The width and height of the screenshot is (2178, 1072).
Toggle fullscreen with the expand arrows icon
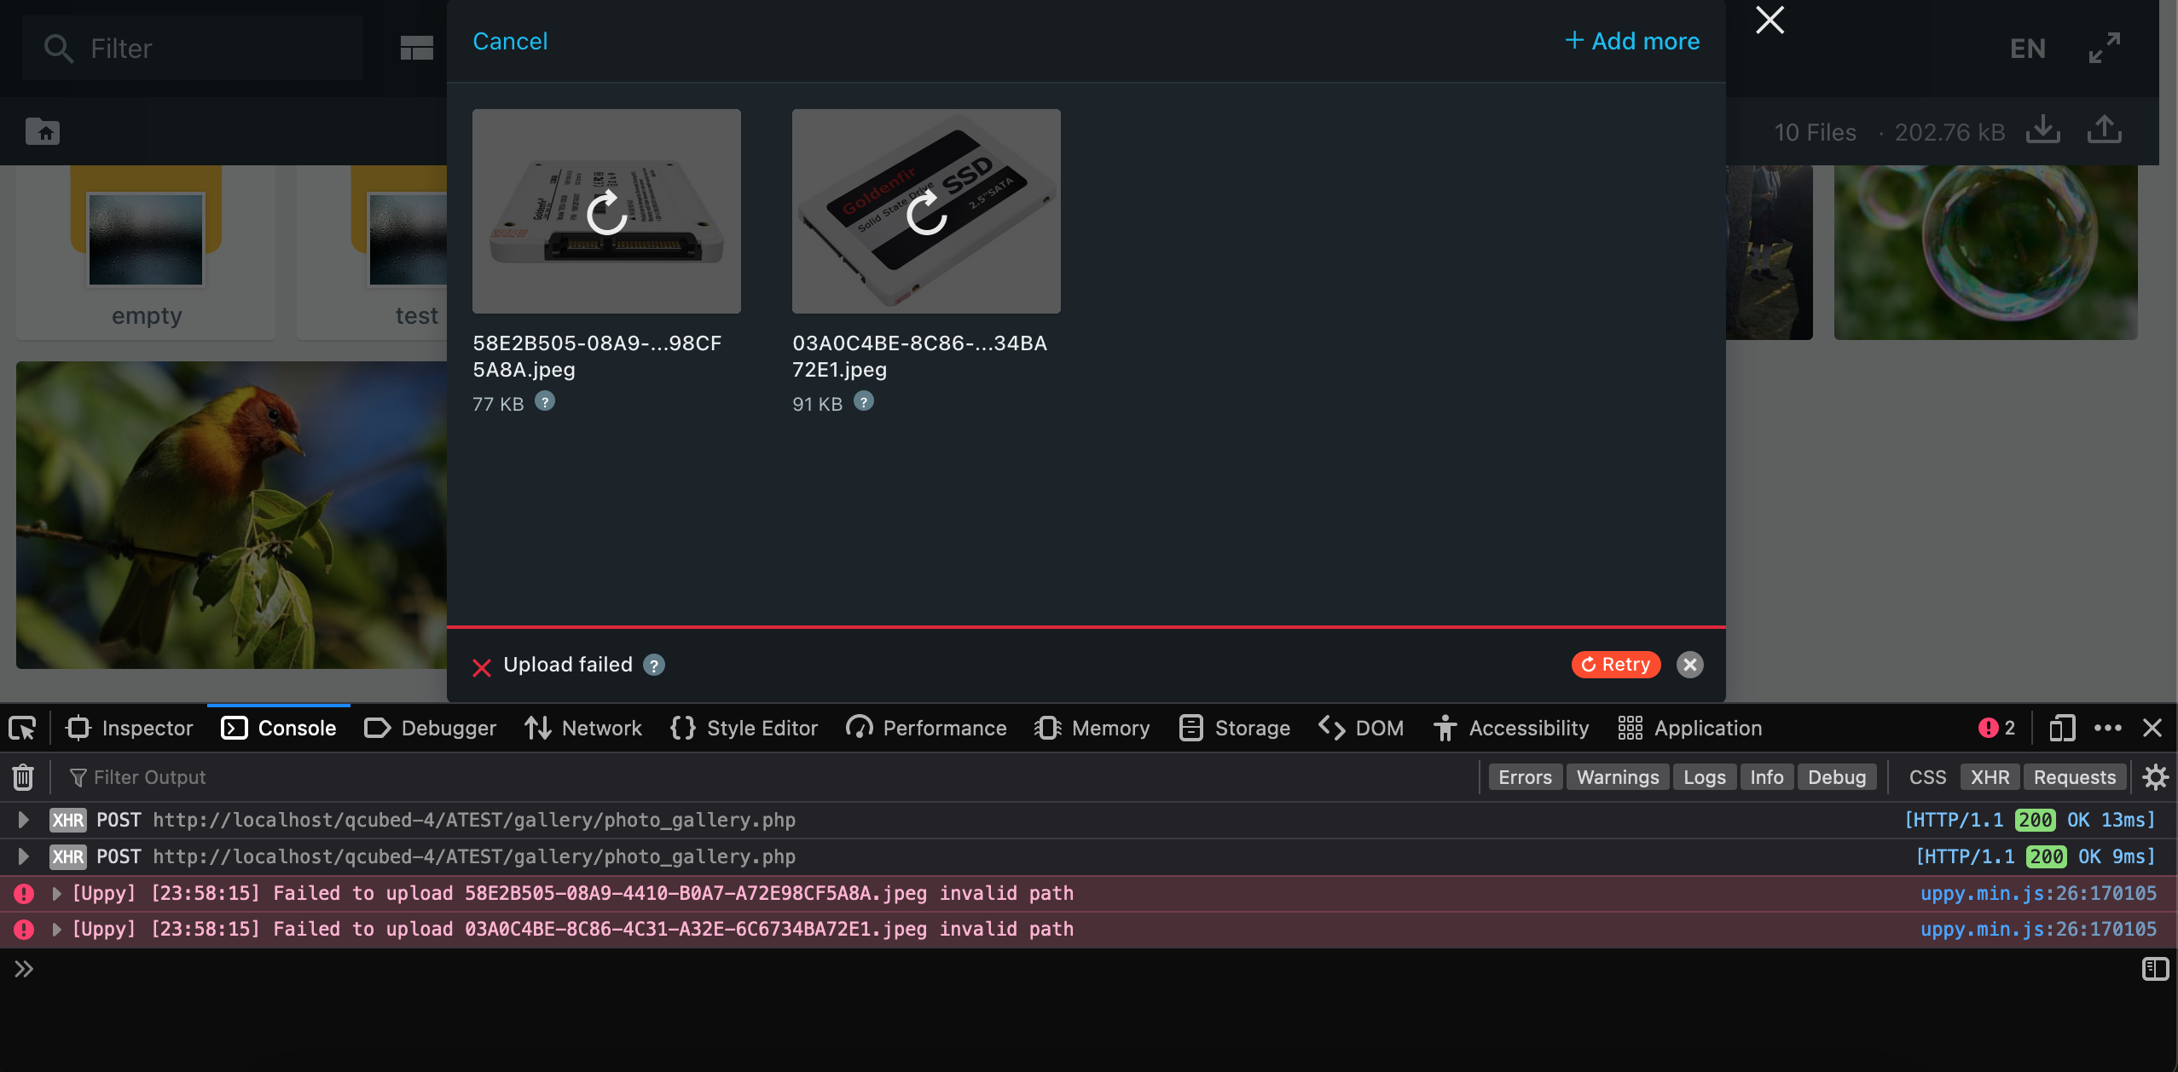(x=2104, y=48)
